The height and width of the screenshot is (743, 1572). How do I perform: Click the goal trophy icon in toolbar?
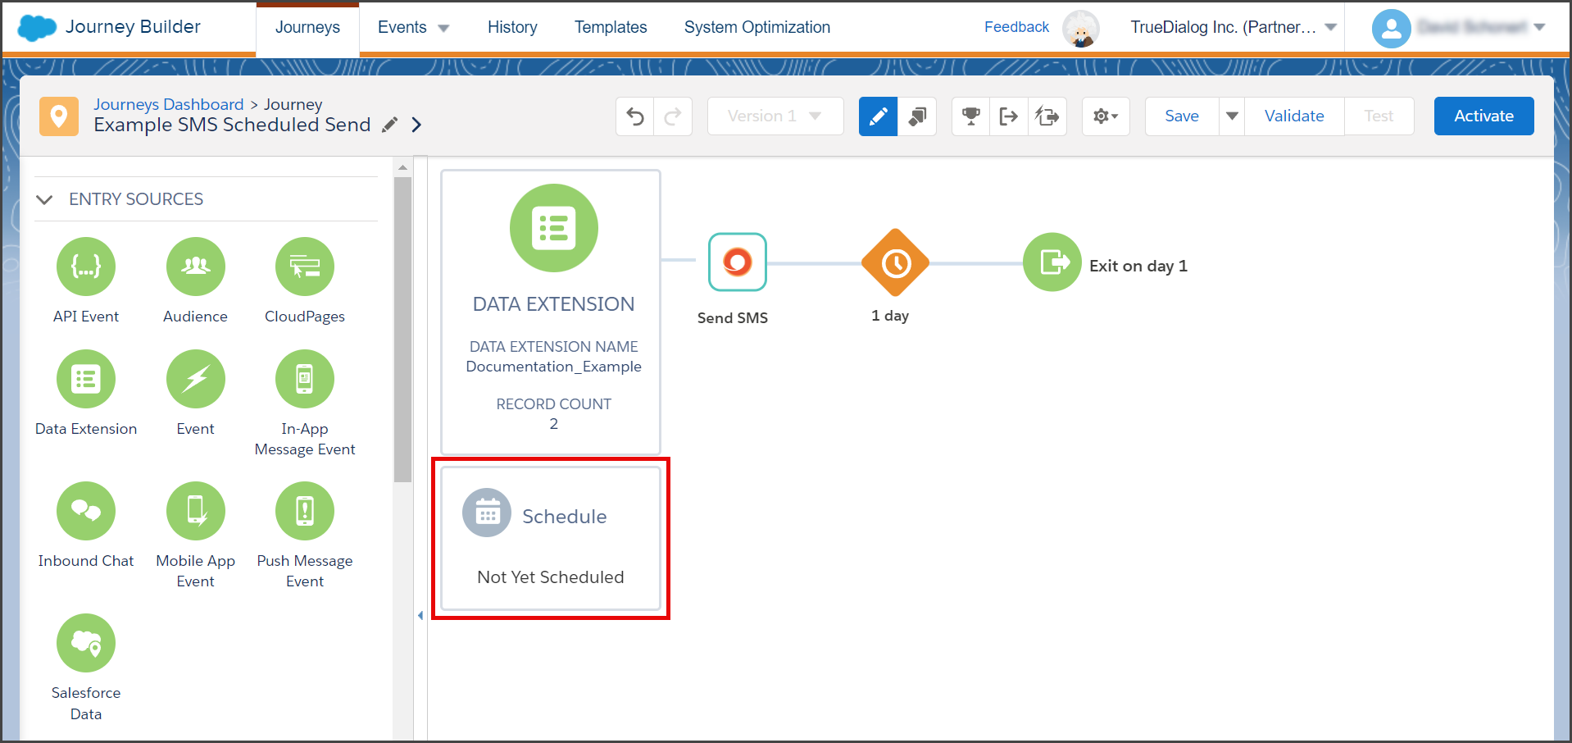pos(971,116)
